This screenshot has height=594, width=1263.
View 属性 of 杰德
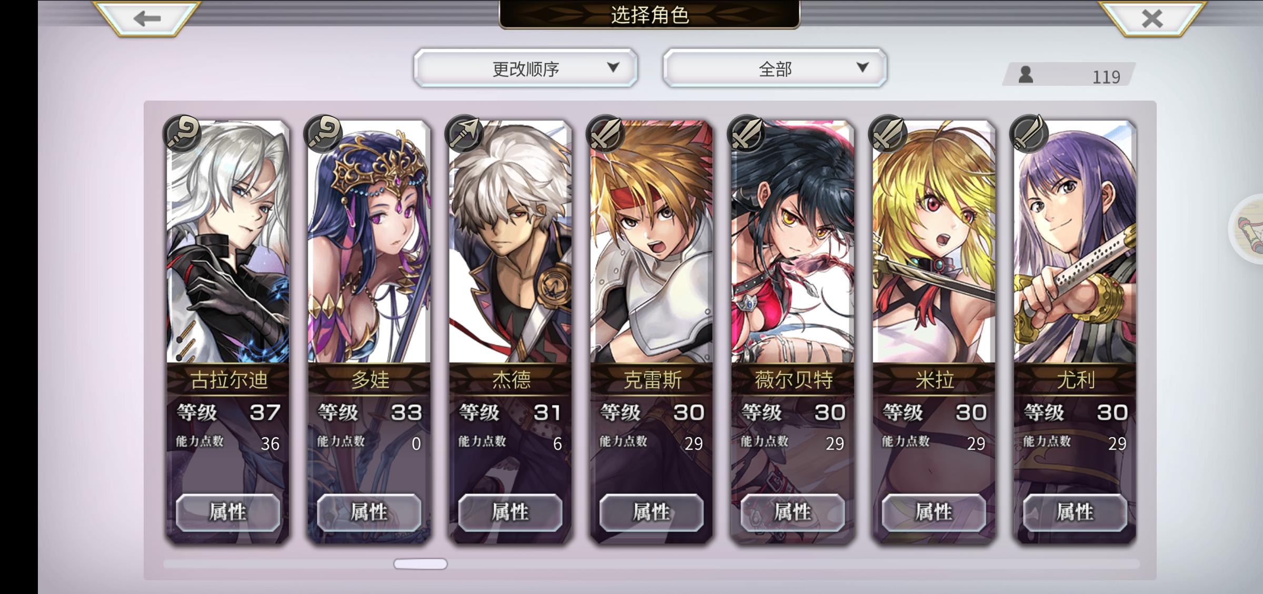point(510,512)
